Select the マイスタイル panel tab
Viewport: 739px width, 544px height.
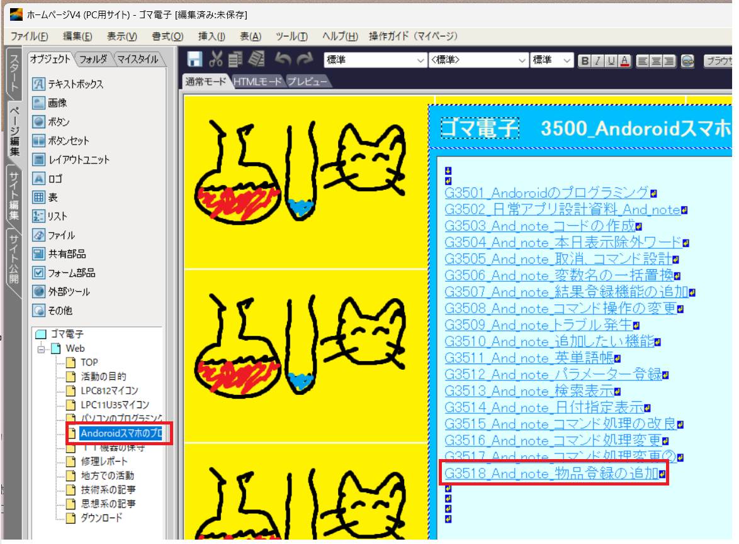(138, 59)
